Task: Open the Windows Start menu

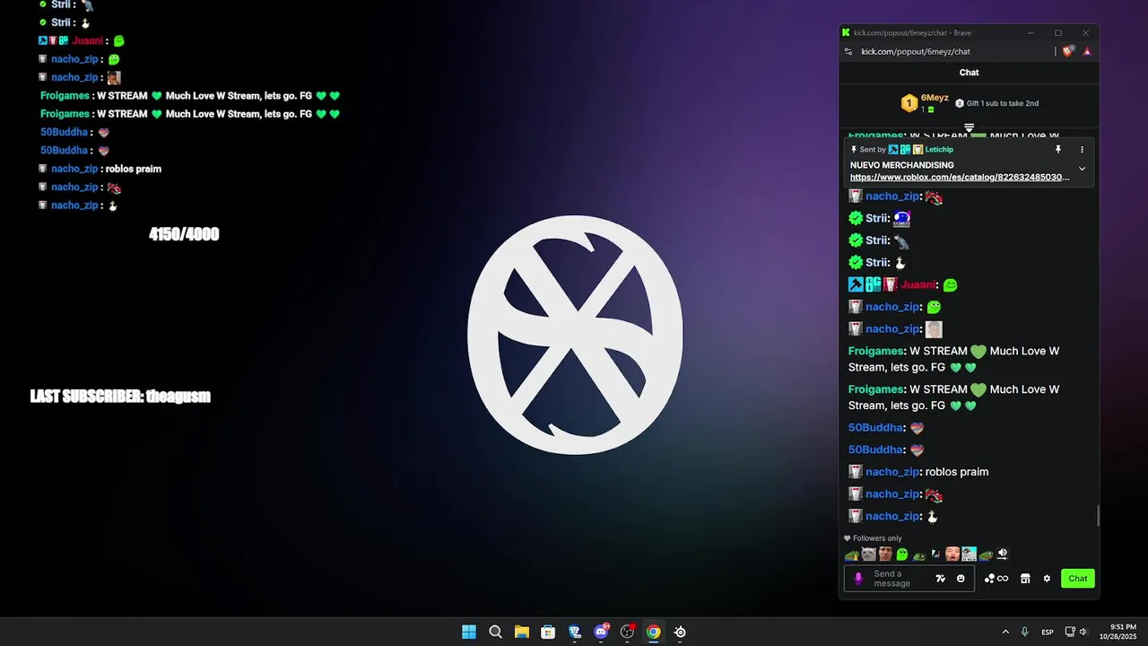Action: [469, 632]
